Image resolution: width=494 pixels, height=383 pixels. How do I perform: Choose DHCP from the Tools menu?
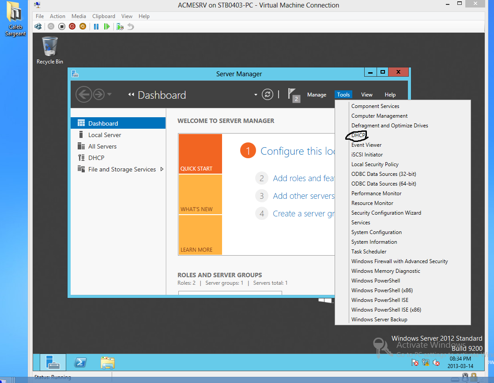(x=358, y=135)
